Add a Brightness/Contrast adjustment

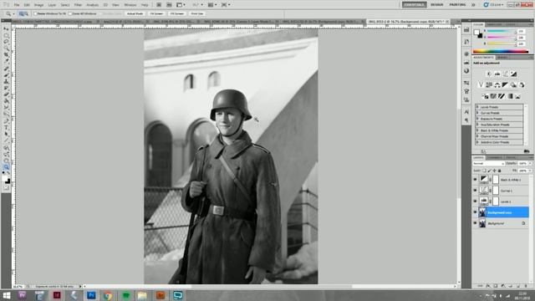click(x=489, y=74)
